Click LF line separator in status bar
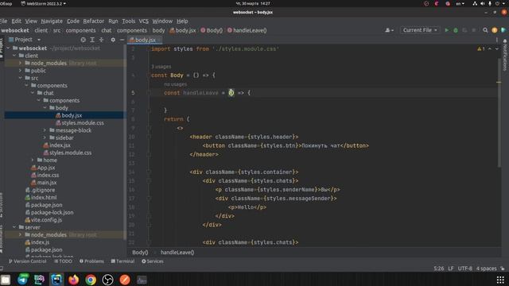Image resolution: width=509 pixels, height=286 pixels. pos(451,269)
